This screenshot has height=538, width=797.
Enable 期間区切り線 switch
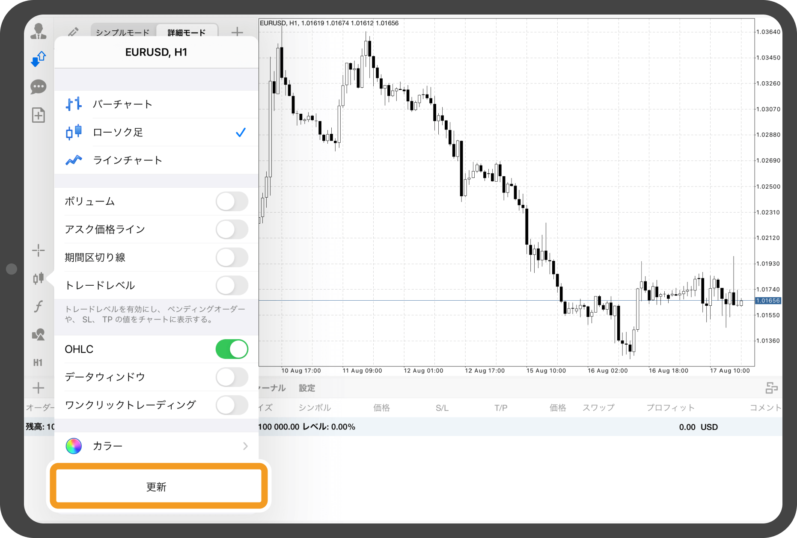pos(232,257)
